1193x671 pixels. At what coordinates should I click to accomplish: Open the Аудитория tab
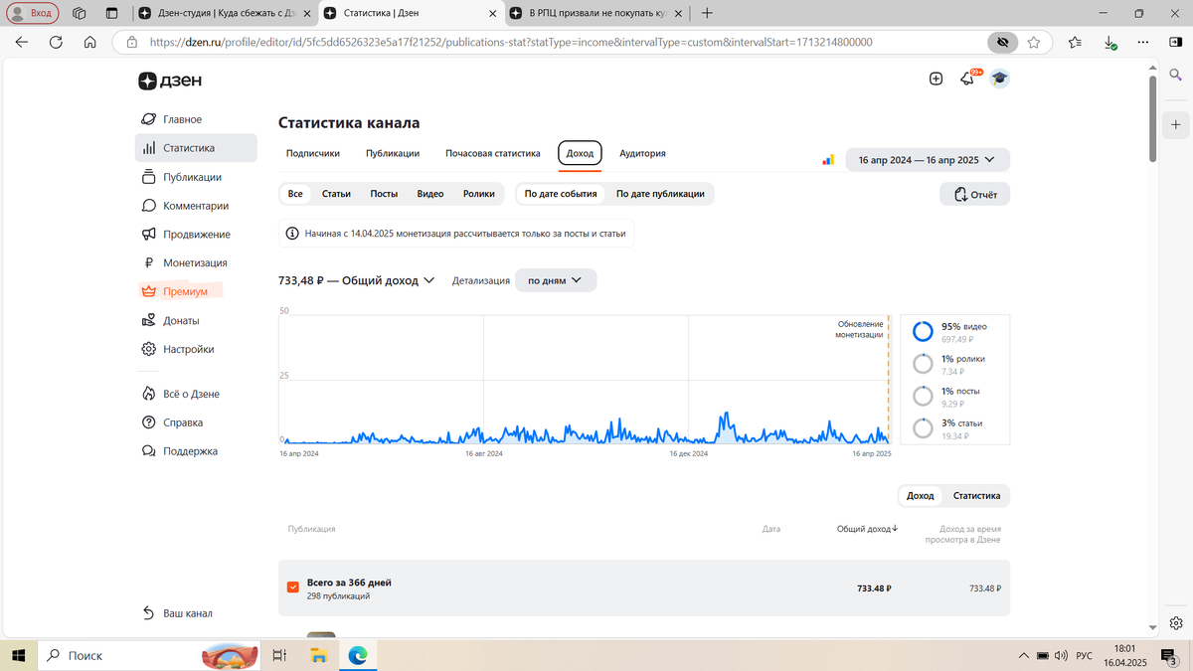[x=642, y=153]
